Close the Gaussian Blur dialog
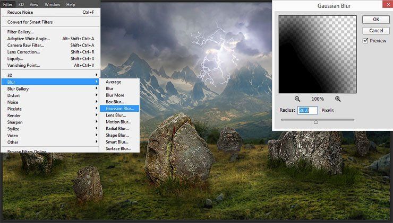Viewport: 393px width, 223px height. point(388,4)
